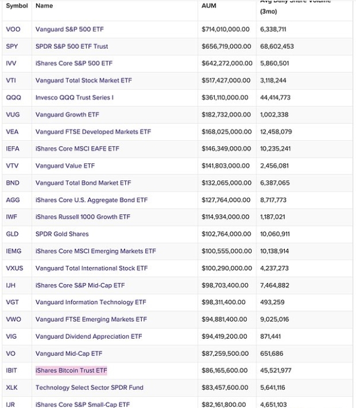Select AUM value $86,165,600.00
356x408 pixels.
(225, 370)
